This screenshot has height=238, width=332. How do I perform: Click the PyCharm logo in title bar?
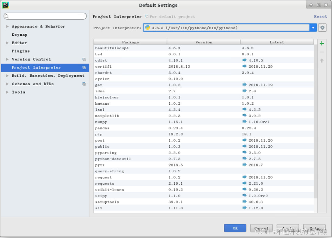5,5
